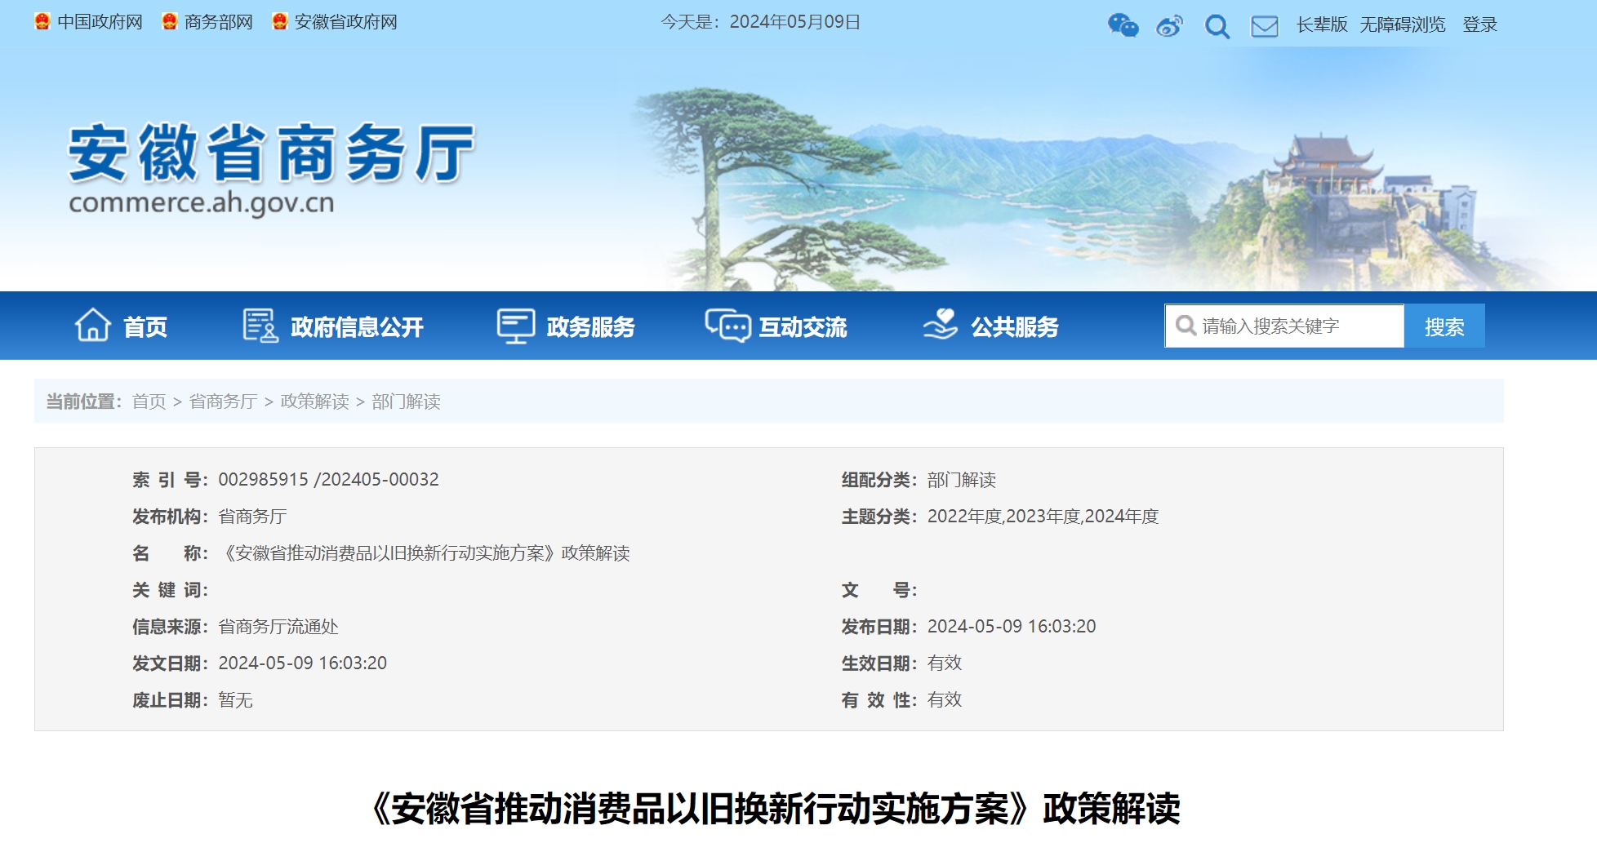1597x852 pixels.
Task: Click the 政府信息公开 document icon
Action: [260, 326]
